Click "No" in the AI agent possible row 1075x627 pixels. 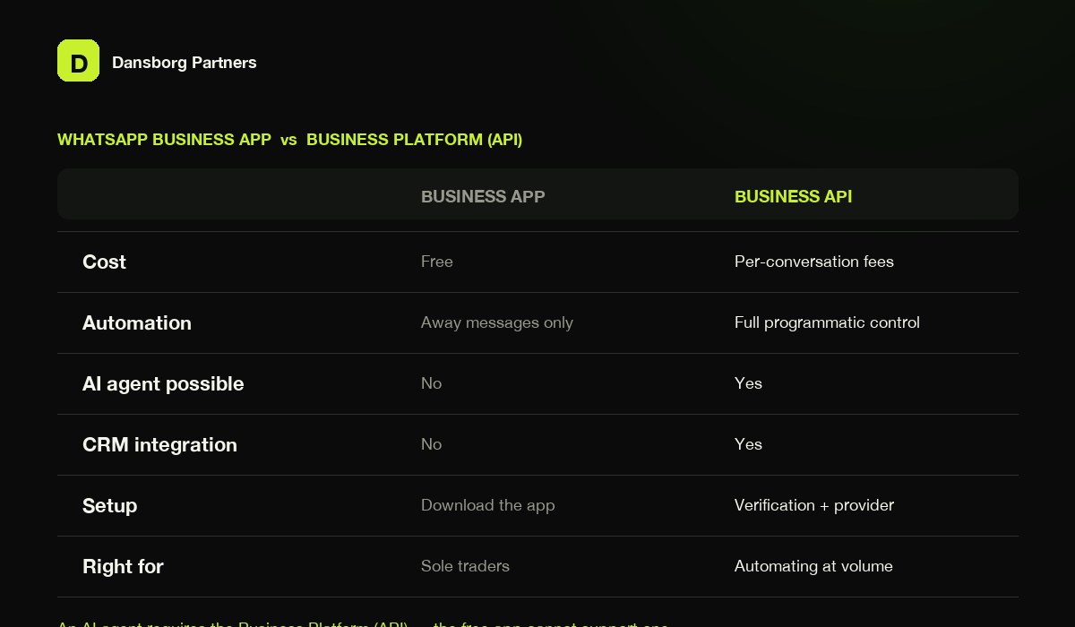click(x=432, y=383)
